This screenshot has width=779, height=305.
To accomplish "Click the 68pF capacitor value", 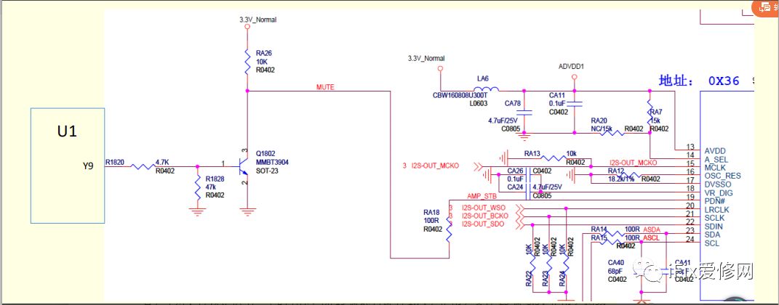I will point(615,271).
